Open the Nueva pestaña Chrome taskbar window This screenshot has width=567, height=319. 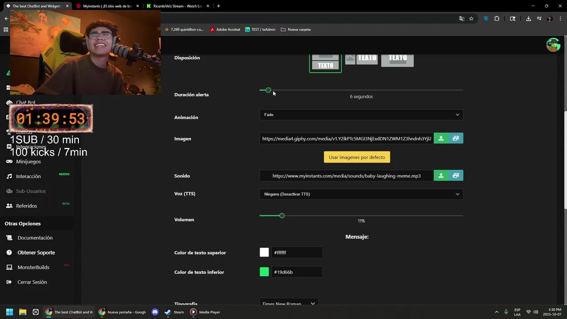[122, 312]
